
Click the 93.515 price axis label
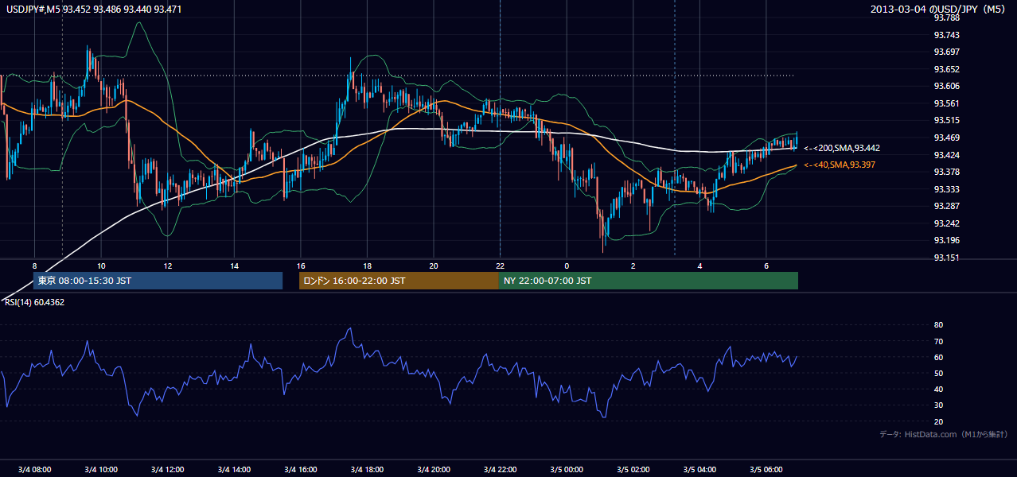pos(946,120)
